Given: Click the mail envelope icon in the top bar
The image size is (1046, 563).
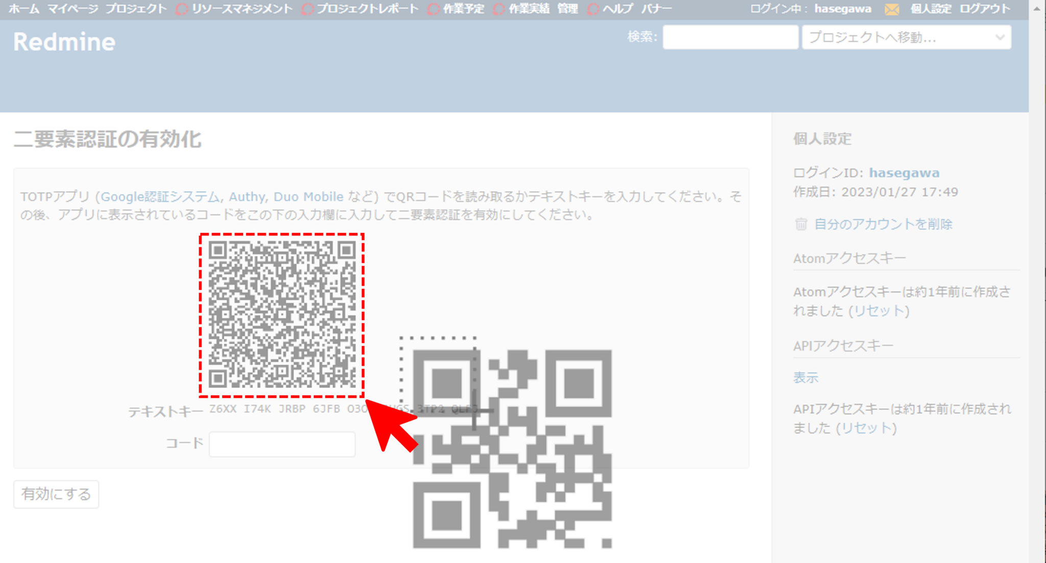Looking at the screenshot, I should tap(891, 9).
